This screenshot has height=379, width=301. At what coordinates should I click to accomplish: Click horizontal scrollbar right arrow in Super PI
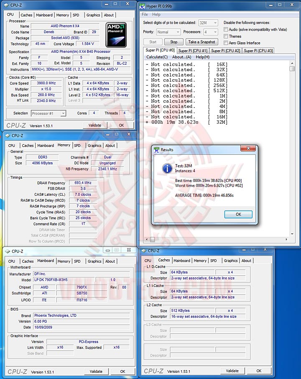286,239
